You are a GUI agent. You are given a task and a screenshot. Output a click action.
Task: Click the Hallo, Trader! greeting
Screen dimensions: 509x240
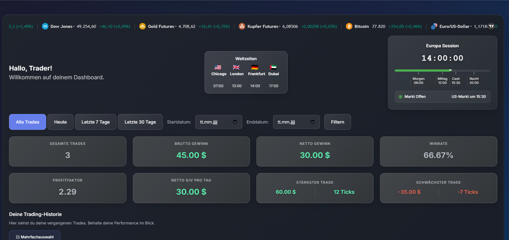tap(31, 68)
